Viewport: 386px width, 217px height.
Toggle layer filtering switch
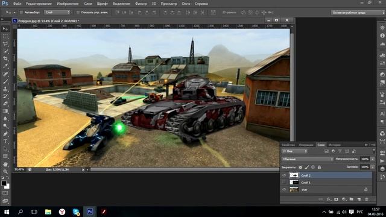pos(374,151)
